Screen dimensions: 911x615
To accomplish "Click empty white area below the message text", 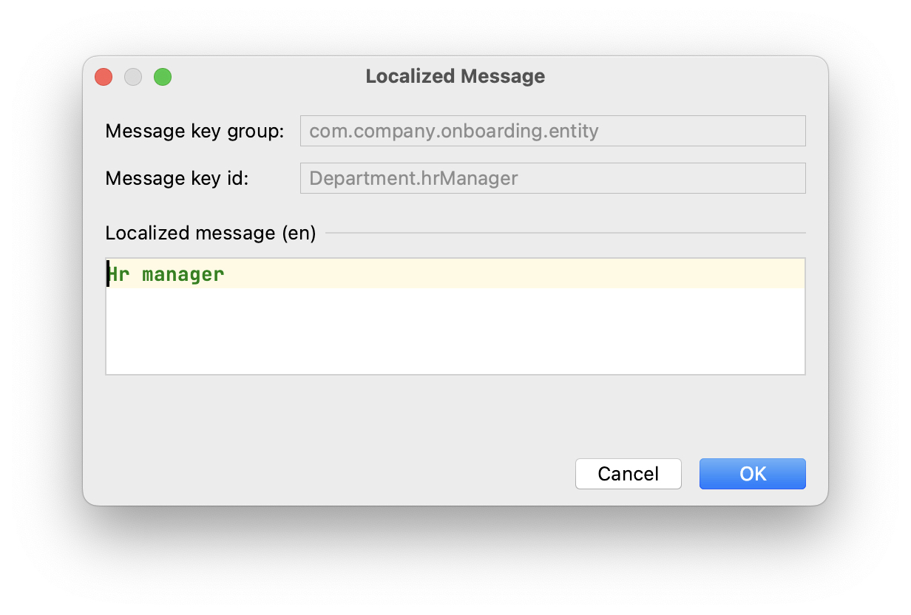I will click(455, 333).
